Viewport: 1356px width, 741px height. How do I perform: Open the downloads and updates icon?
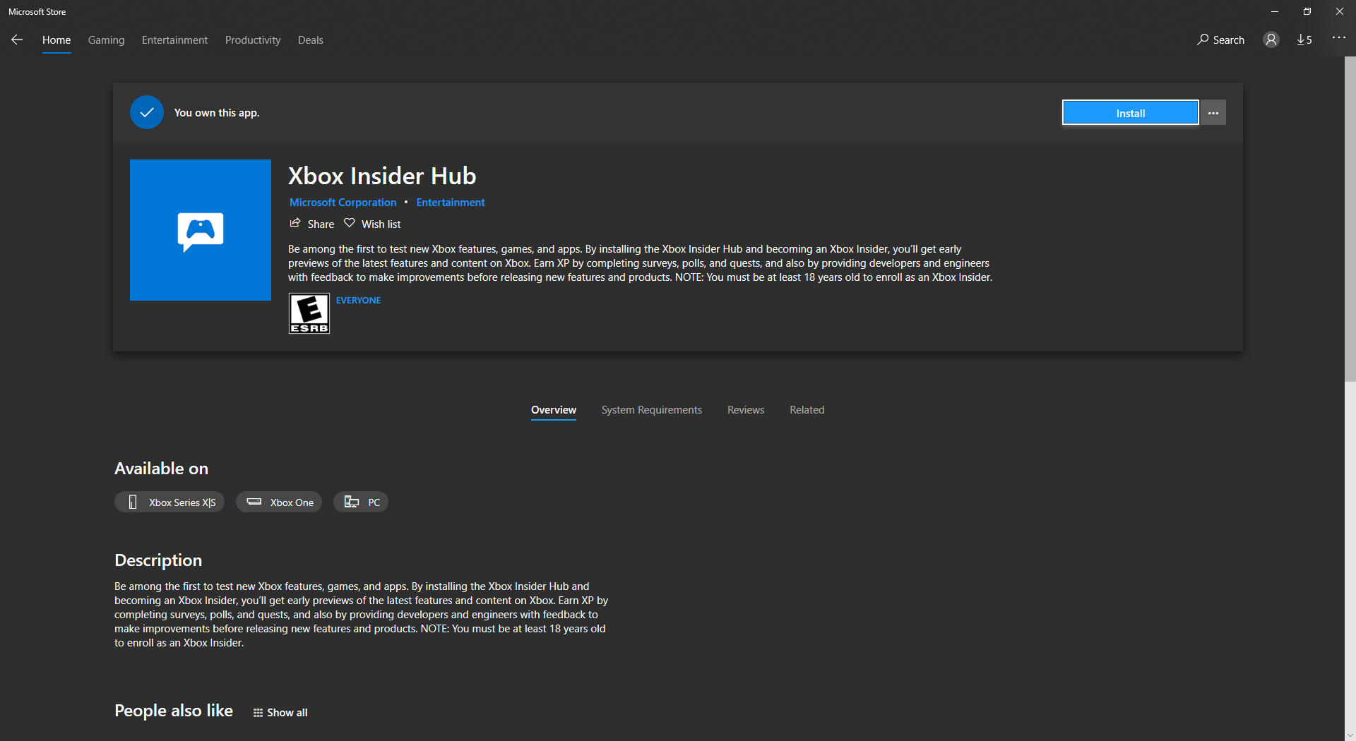pyautogui.click(x=1304, y=40)
